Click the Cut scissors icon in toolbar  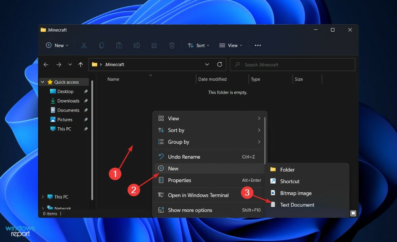point(84,46)
